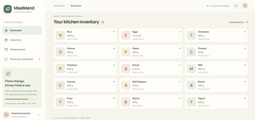Click the Flour F tile icon
Screen dimensions: 255x120
pos(60,102)
